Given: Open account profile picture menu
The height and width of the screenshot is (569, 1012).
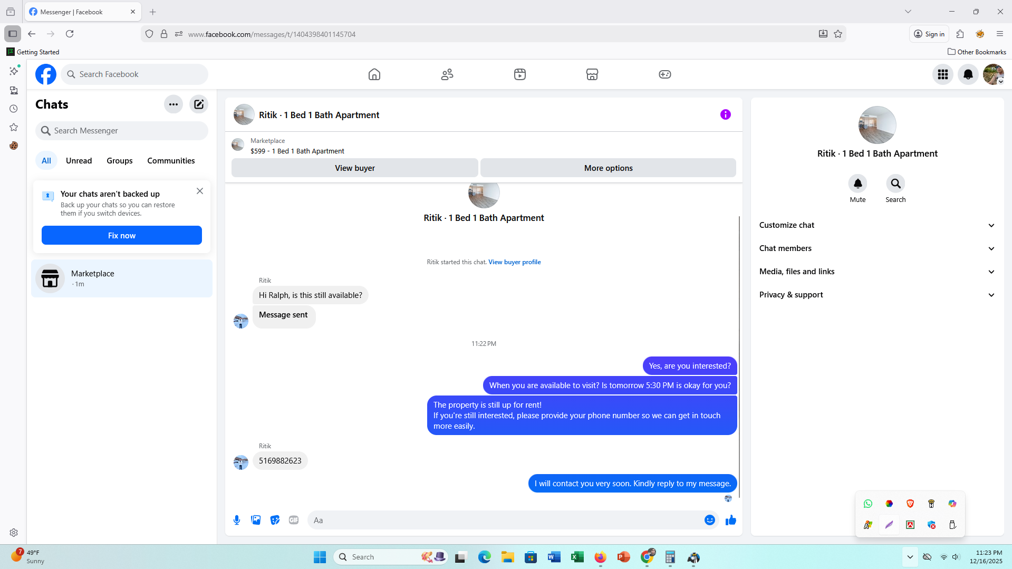Looking at the screenshot, I should (x=994, y=74).
